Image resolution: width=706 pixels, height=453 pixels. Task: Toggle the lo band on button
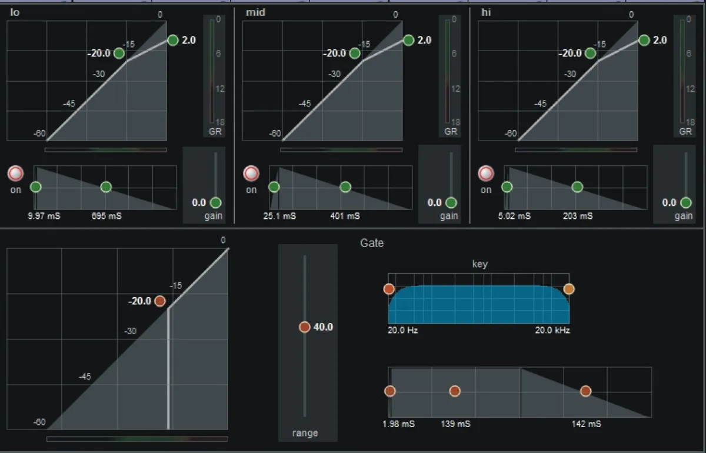[15, 174]
